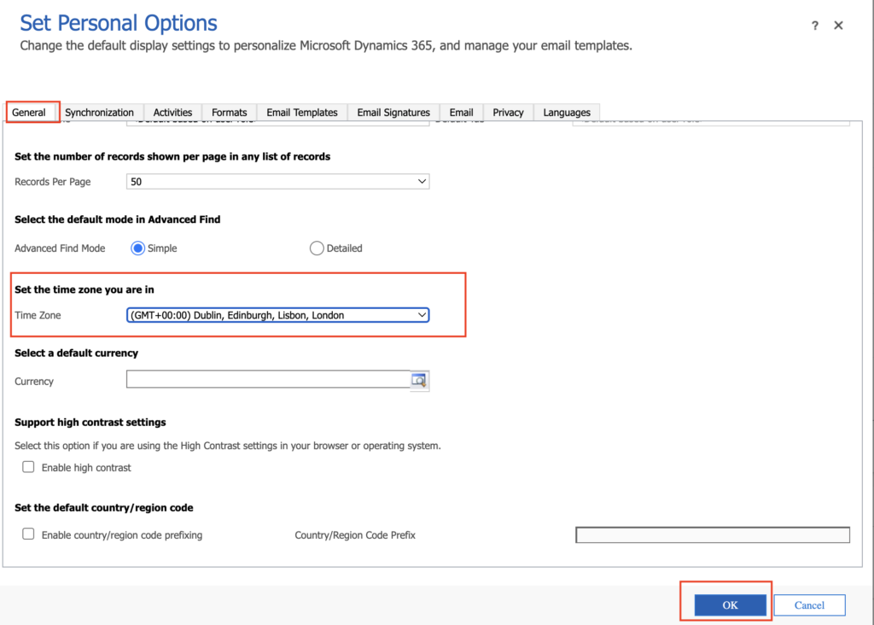Close the Set Personal Options dialog
Screen dimensions: 874x625
(x=838, y=26)
